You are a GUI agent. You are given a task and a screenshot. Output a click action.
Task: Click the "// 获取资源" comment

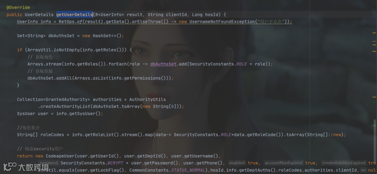click(40, 71)
